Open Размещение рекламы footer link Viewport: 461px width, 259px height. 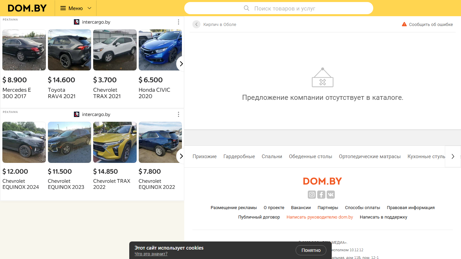click(234, 208)
